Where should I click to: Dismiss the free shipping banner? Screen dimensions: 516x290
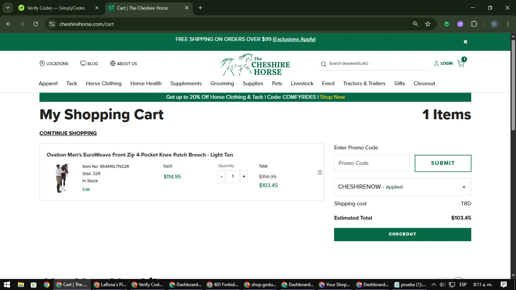click(x=465, y=42)
